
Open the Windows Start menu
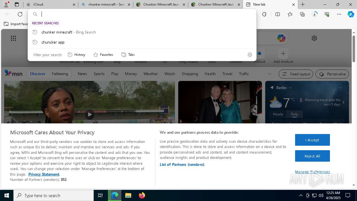tap(7, 195)
